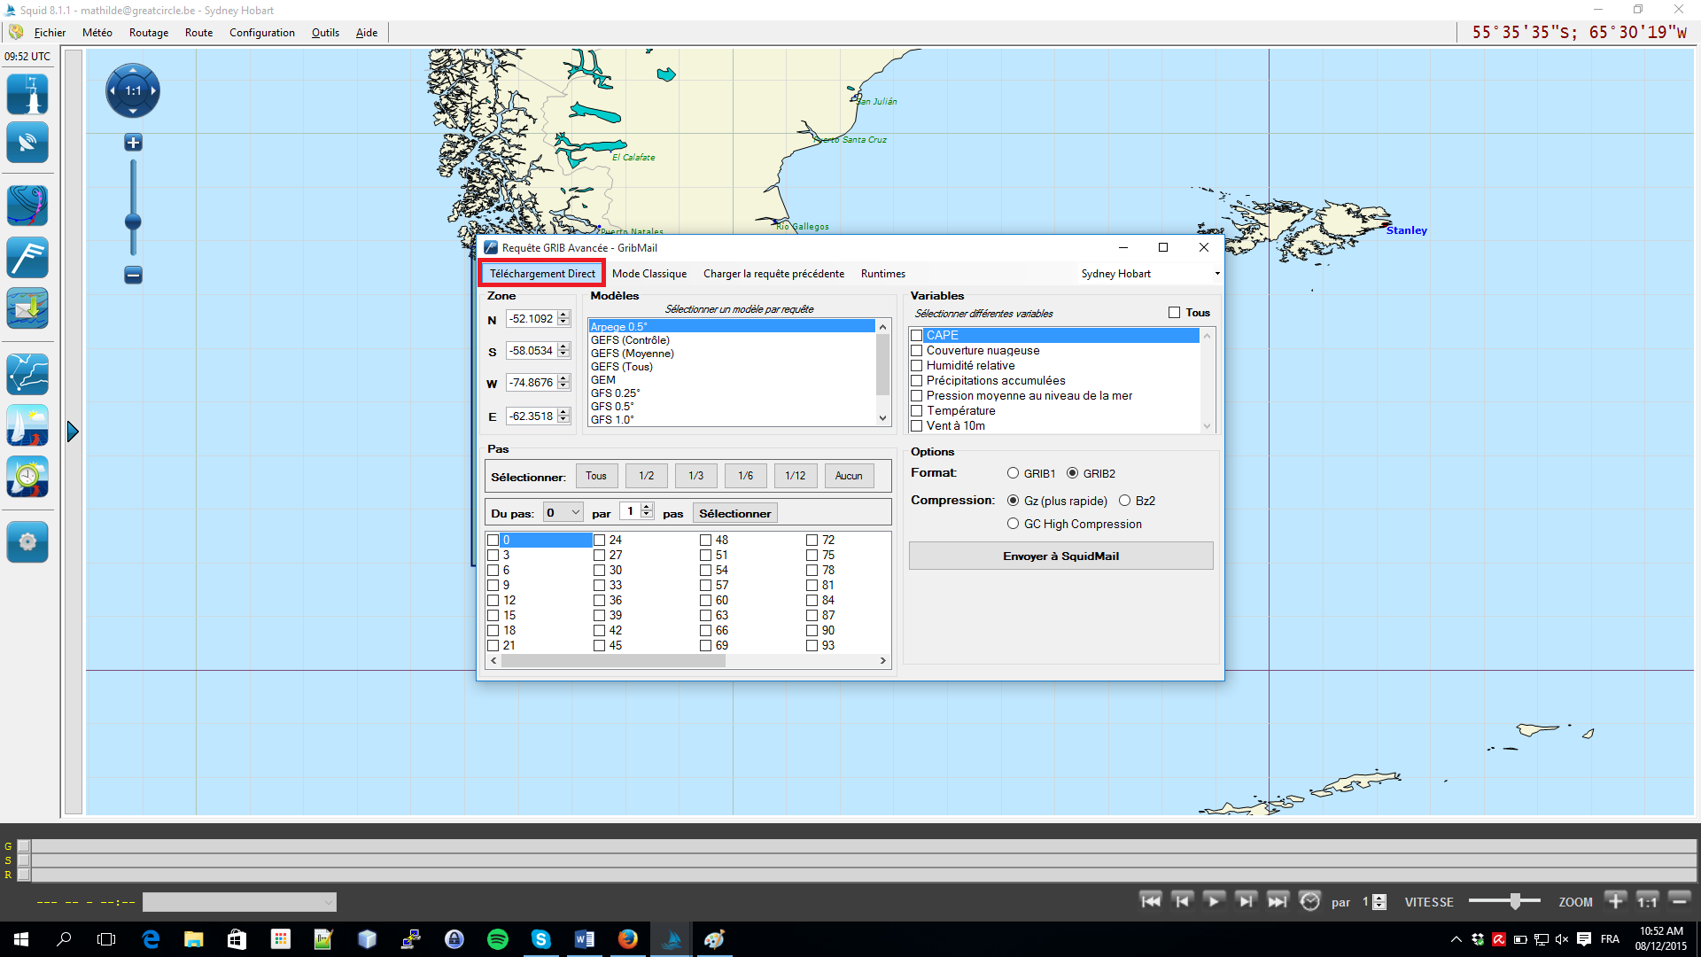This screenshot has height=957, width=1701.
Task: Switch to Mode Classique tab
Action: [649, 274]
